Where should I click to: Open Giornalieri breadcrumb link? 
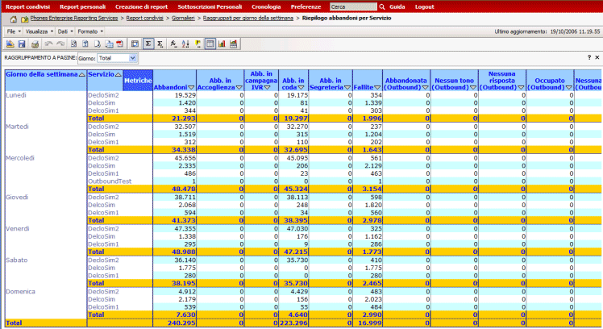(183, 18)
